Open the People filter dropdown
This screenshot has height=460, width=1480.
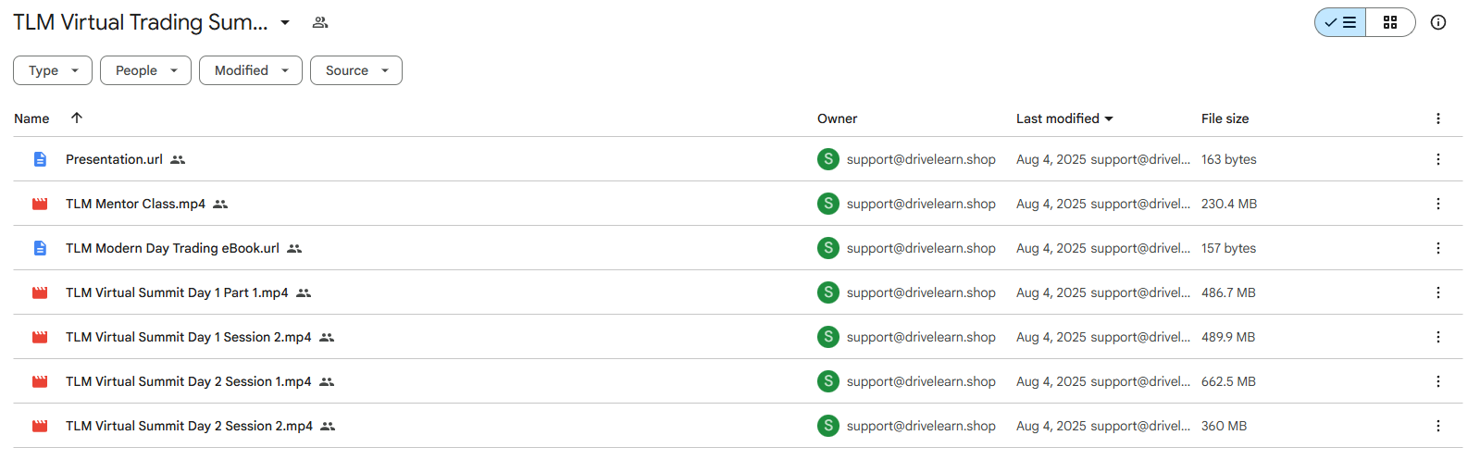click(145, 70)
